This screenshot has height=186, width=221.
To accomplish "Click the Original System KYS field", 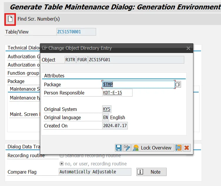I will 107,109.
